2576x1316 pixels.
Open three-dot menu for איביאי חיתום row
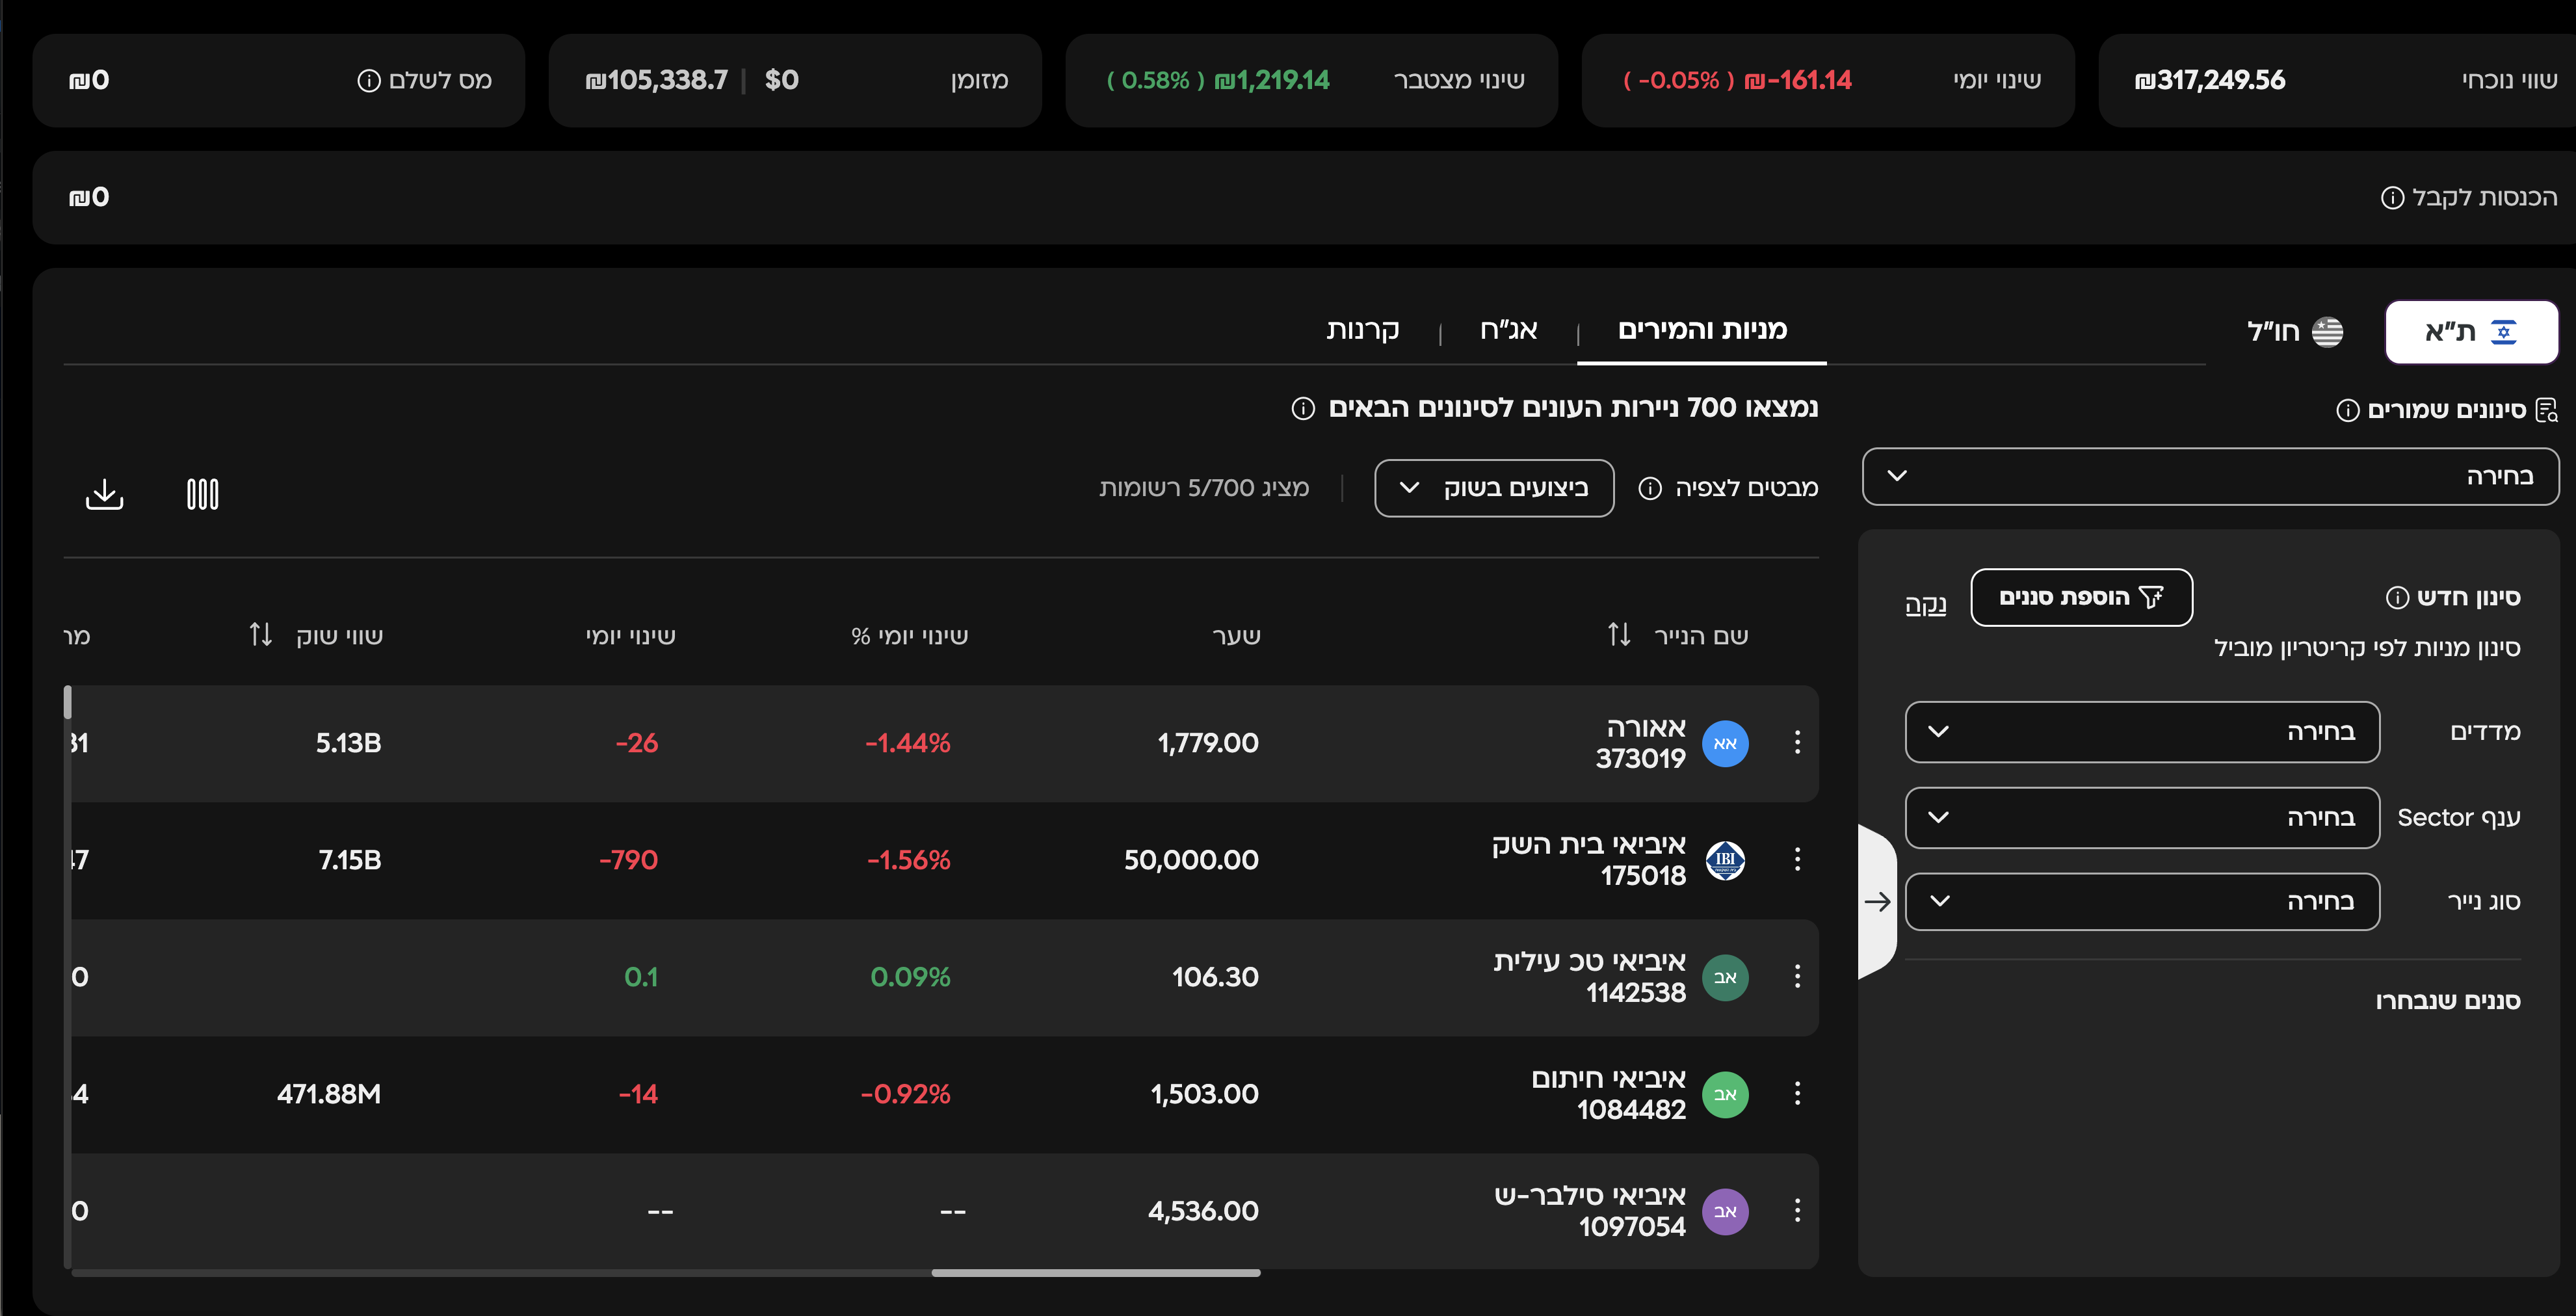pos(1797,1093)
